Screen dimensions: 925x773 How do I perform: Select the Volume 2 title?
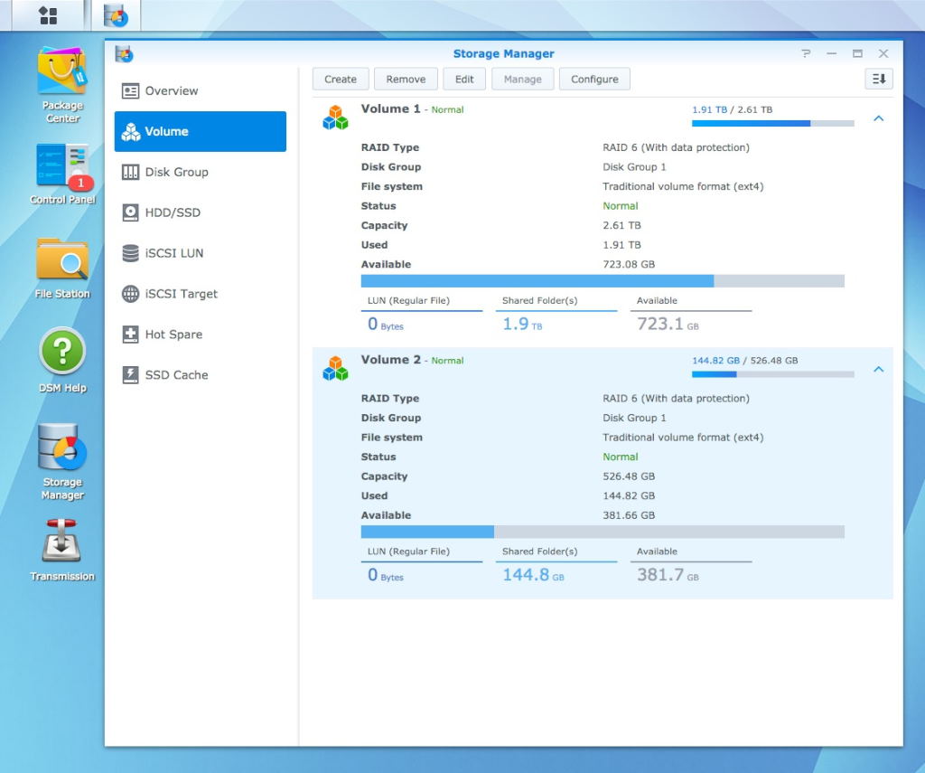pyautogui.click(x=390, y=360)
